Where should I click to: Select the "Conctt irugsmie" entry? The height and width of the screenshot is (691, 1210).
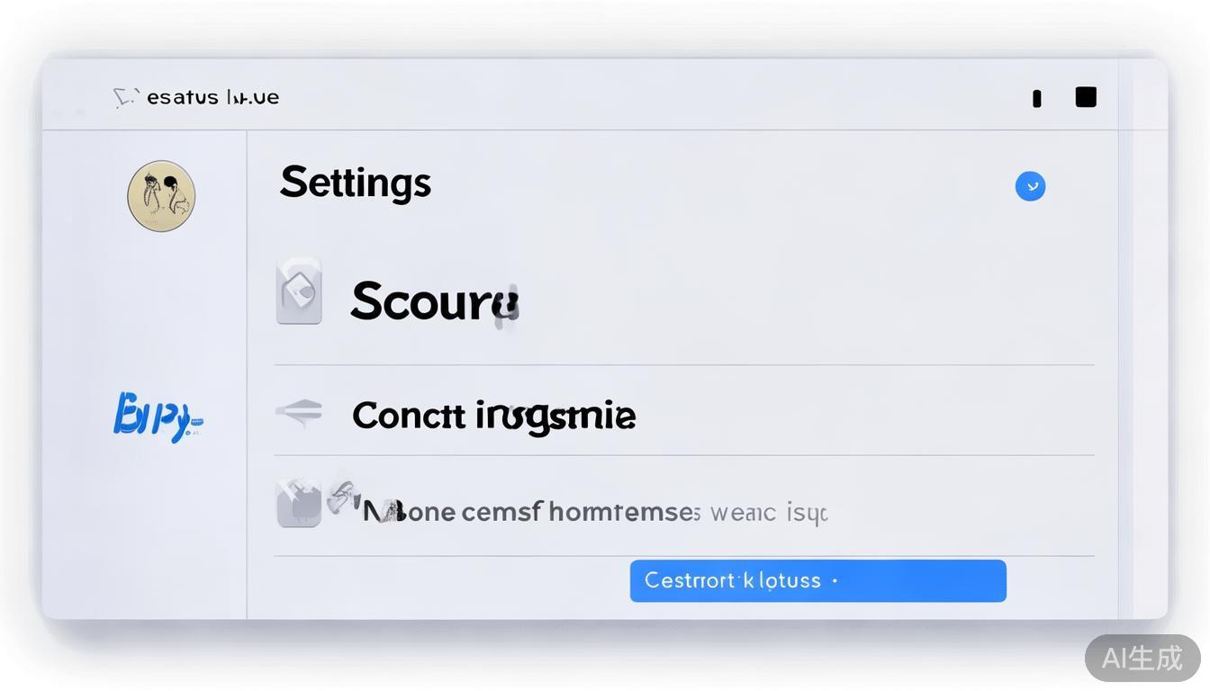pos(493,416)
